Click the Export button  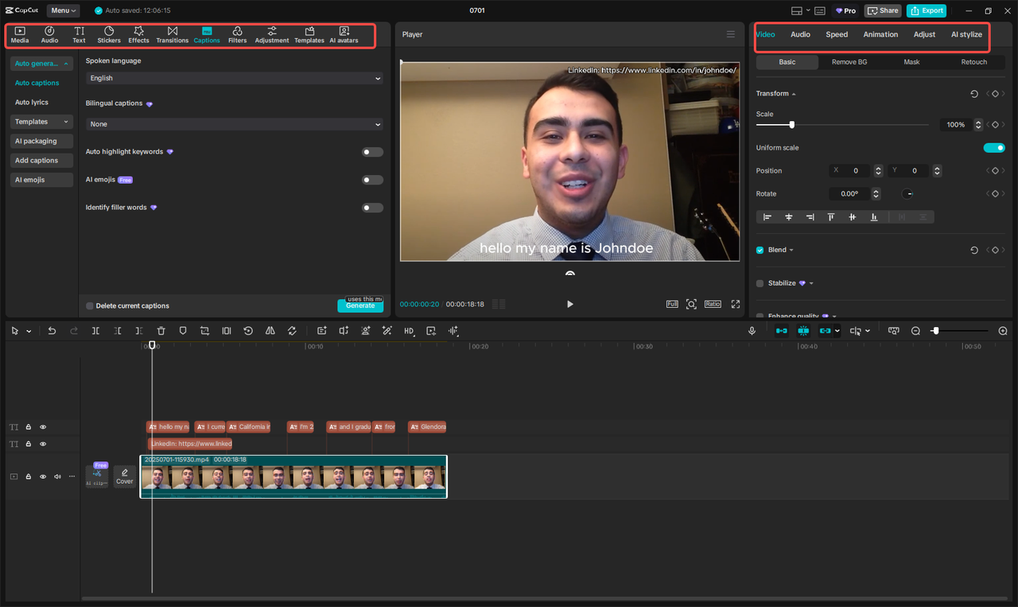[x=926, y=10]
